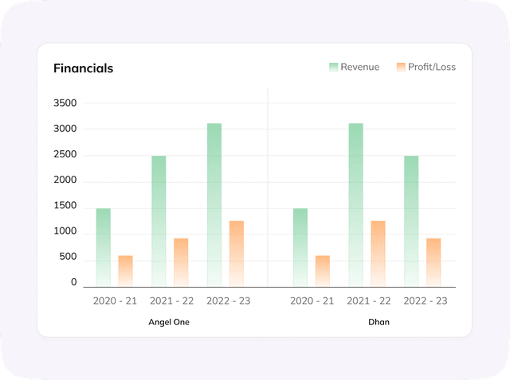The image size is (510, 380).
Task: Click the 3500 y-axis label
Action: point(65,103)
